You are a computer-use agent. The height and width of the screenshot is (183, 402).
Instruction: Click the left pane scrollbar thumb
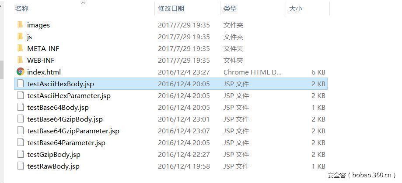2,69
